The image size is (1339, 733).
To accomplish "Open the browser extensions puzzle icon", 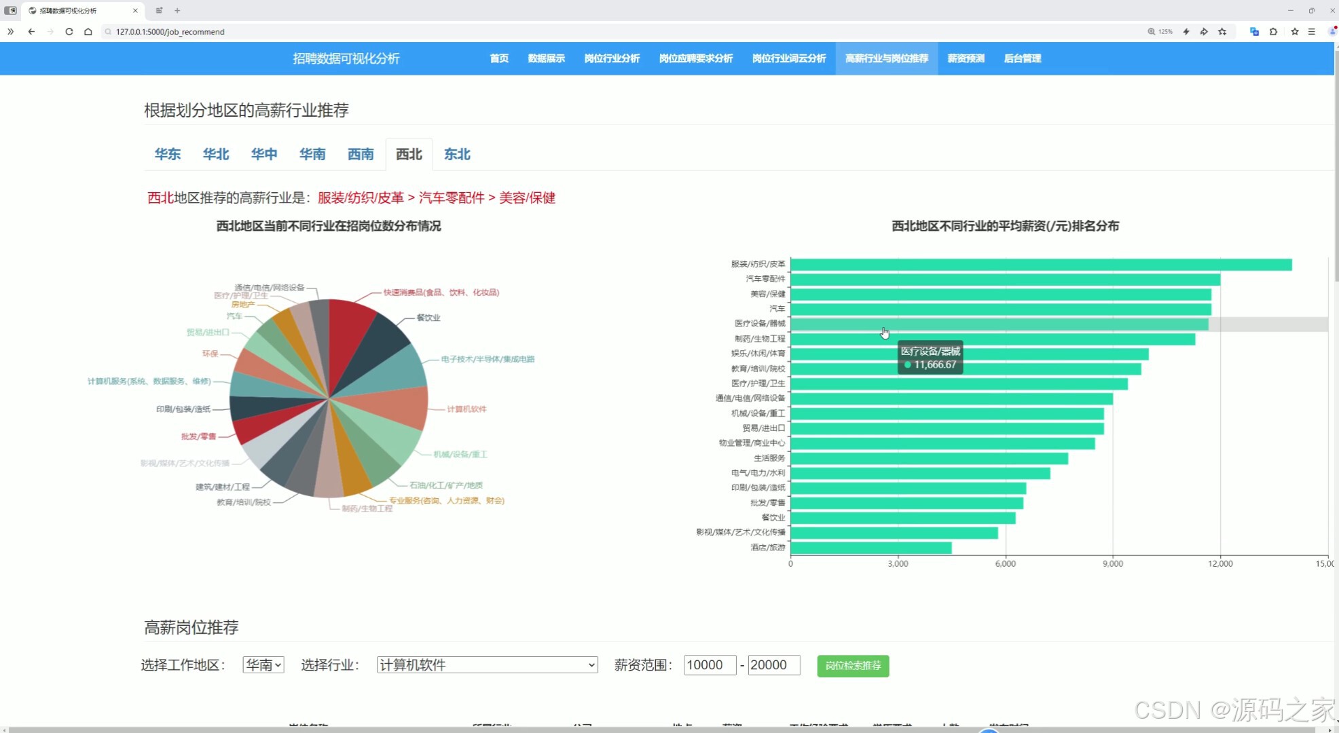I will 1273,31.
